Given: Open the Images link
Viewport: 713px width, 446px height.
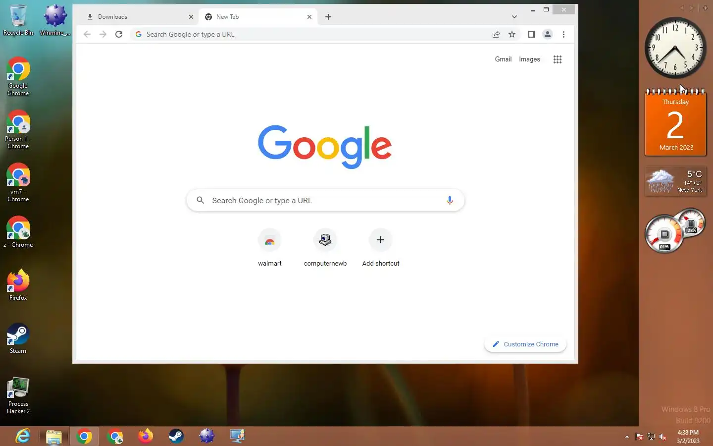Looking at the screenshot, I should click(x=529, y=59).
